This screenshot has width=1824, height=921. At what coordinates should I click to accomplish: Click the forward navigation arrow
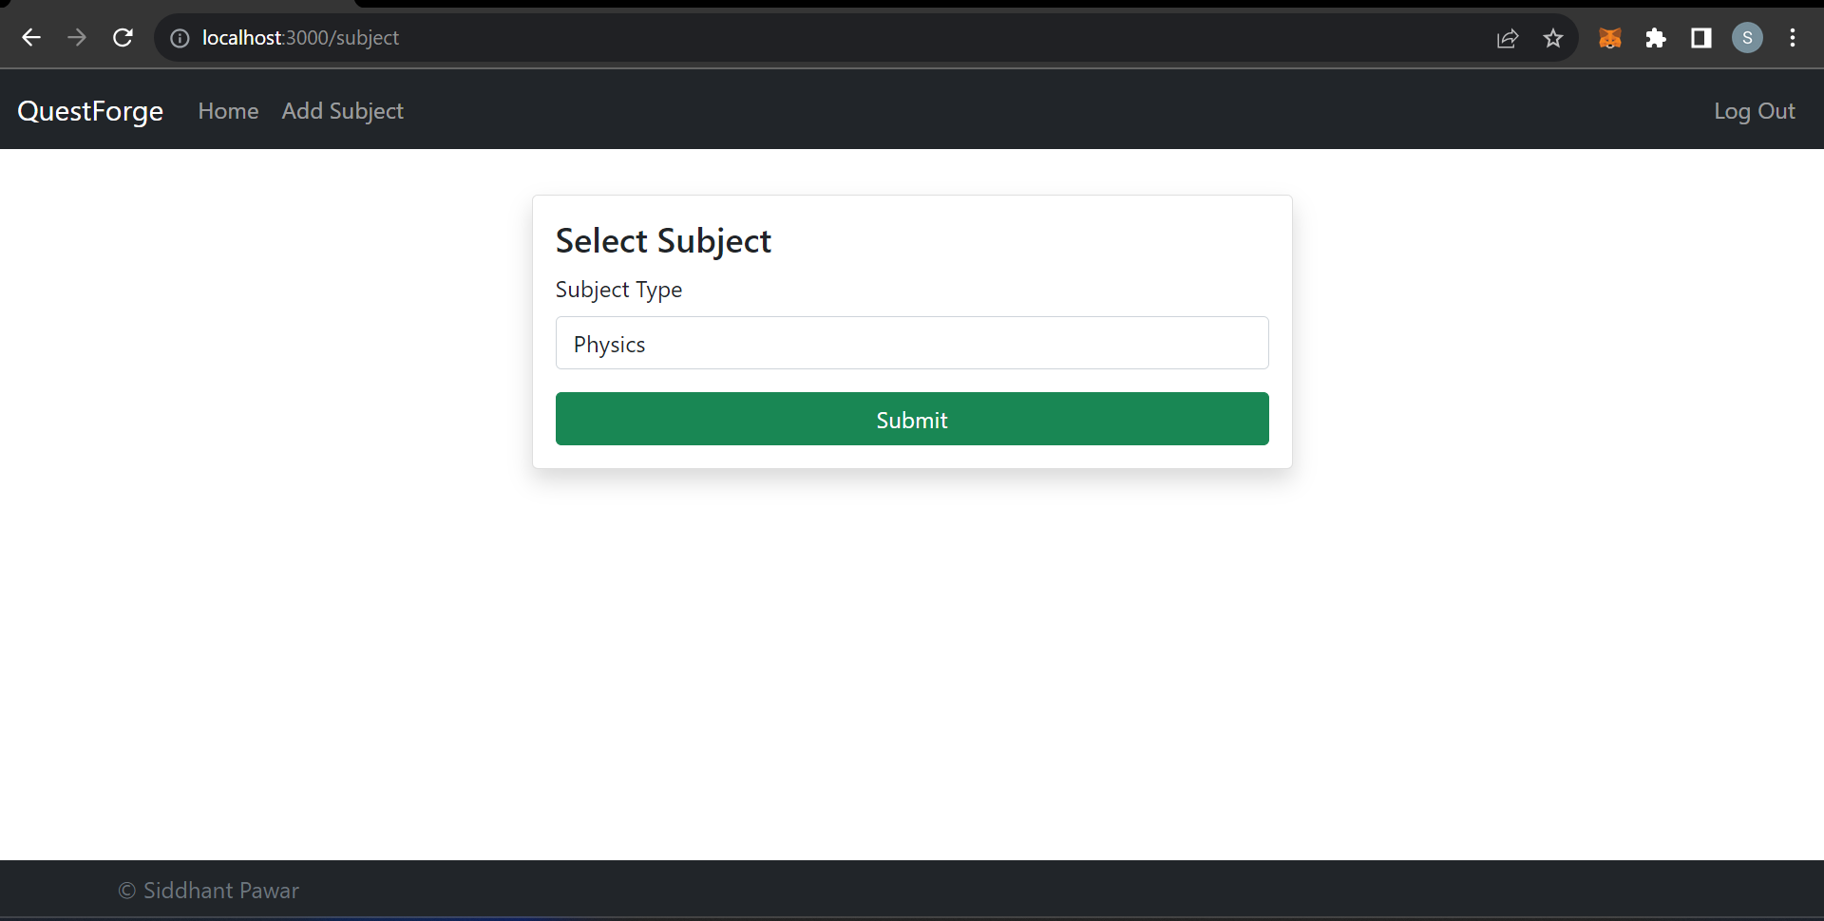77,38
